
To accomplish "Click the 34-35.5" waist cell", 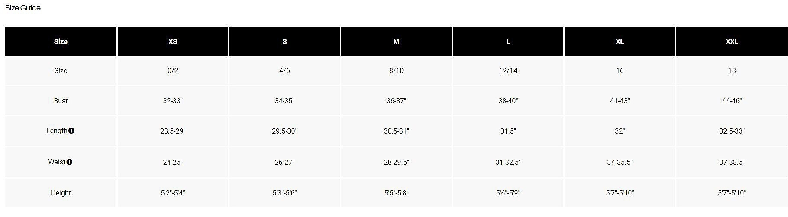I will tap(620, 162).
